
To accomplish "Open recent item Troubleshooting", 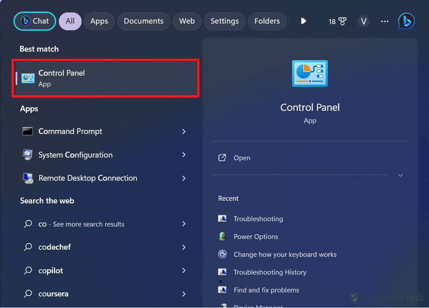I will (x=258, y=219).
